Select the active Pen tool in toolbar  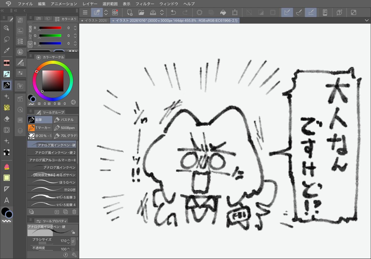tap(6, 85)
